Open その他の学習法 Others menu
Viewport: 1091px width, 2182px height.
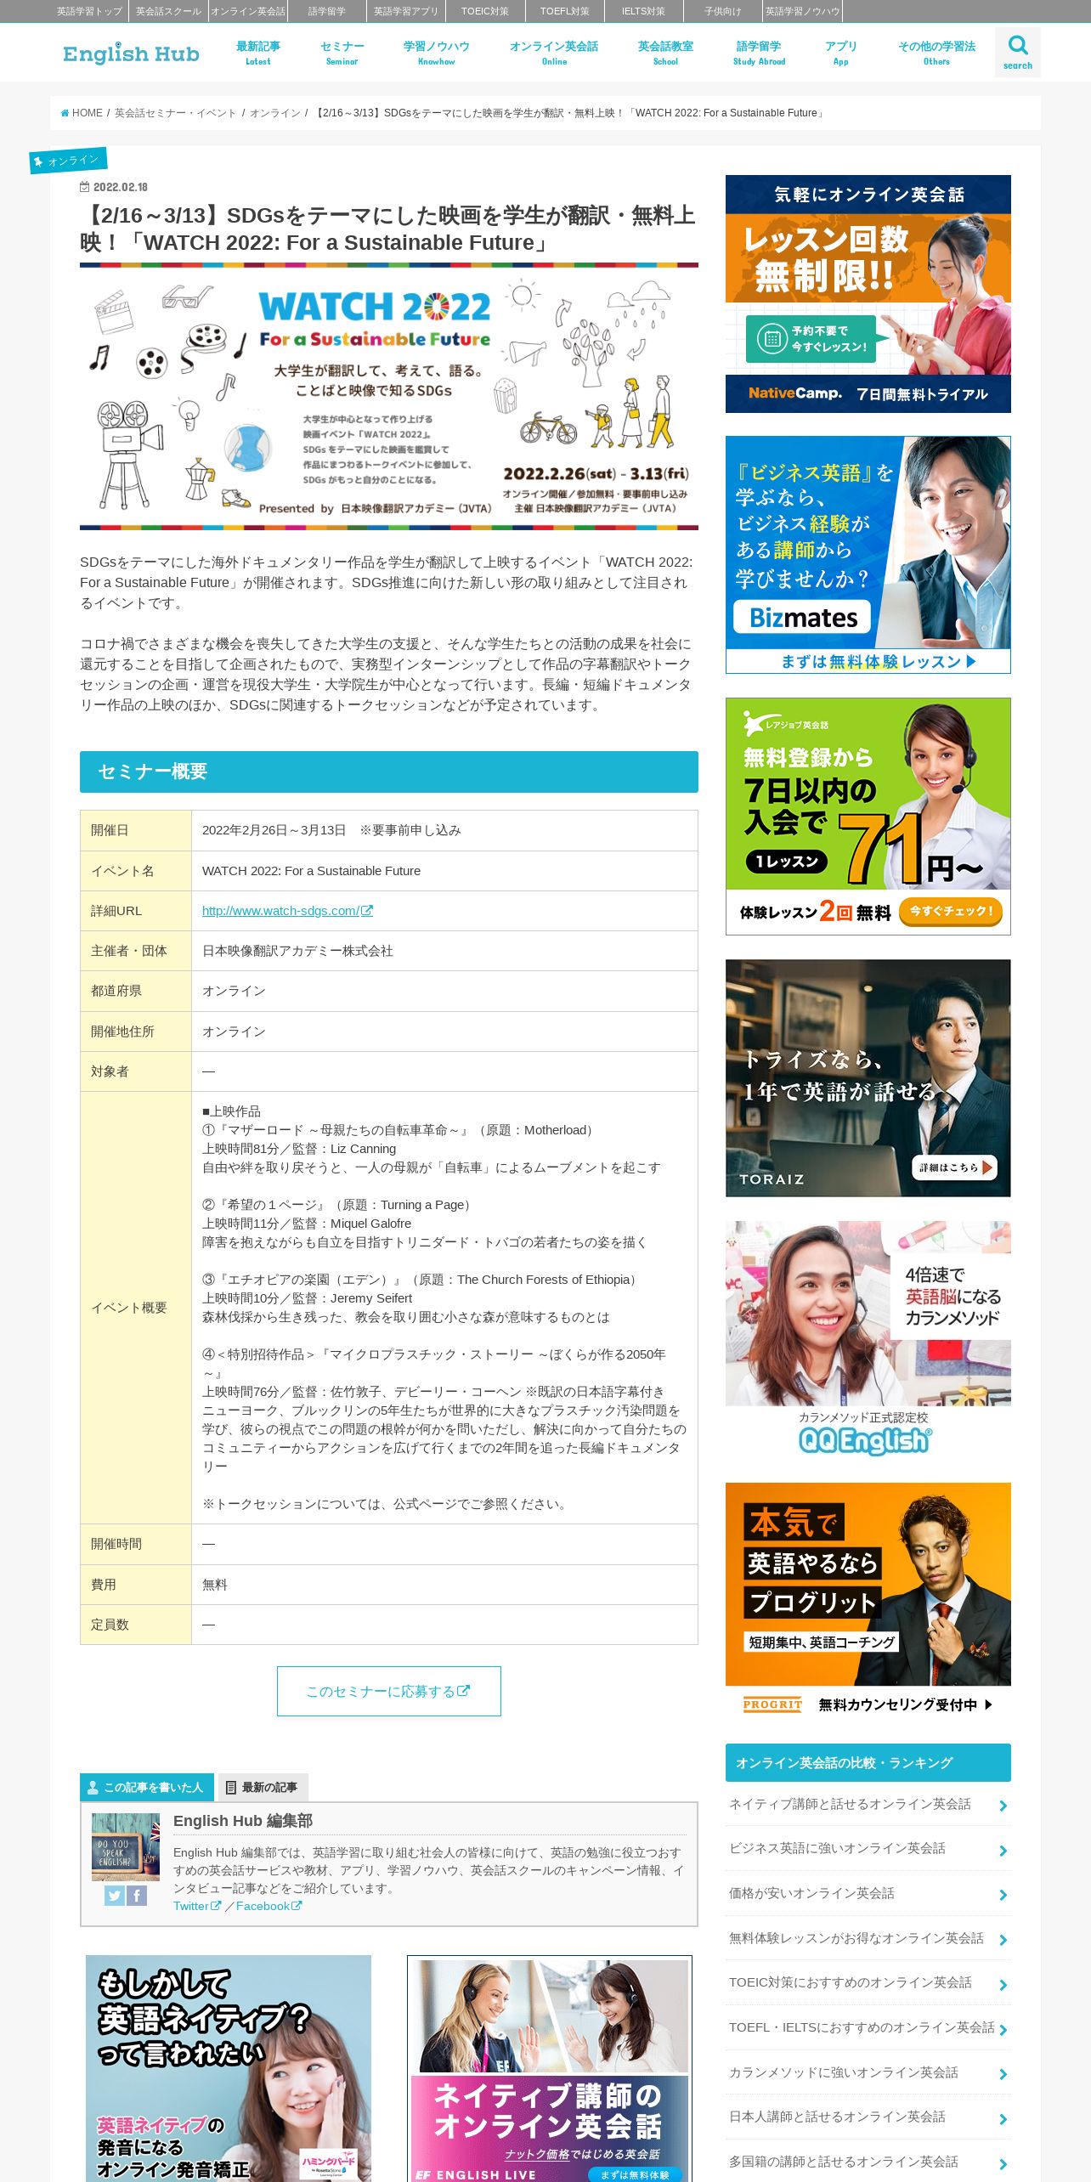point(936,53)
